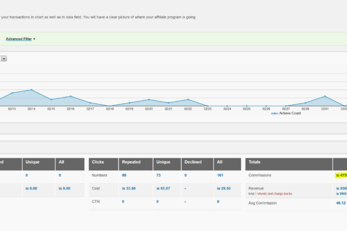This screenshot has width=347, height=231.
Task: Select the 02/14 peak data point
Action: pos(31,90)
